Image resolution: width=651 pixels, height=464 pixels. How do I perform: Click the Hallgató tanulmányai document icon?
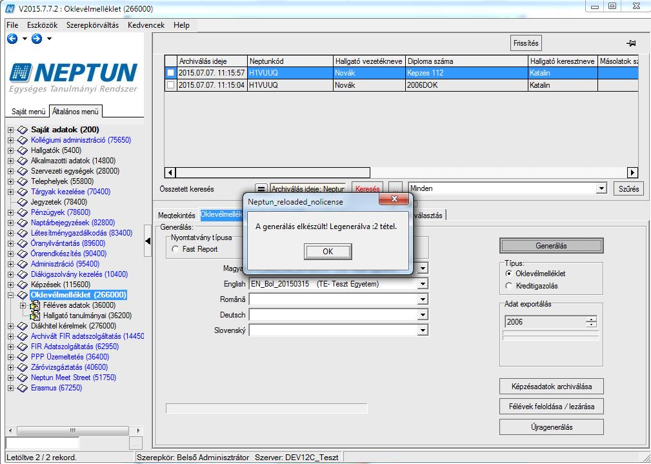coord(35,316)
